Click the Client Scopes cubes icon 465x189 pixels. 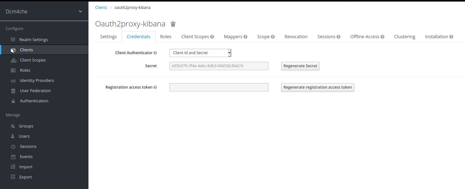click(13, 60)
